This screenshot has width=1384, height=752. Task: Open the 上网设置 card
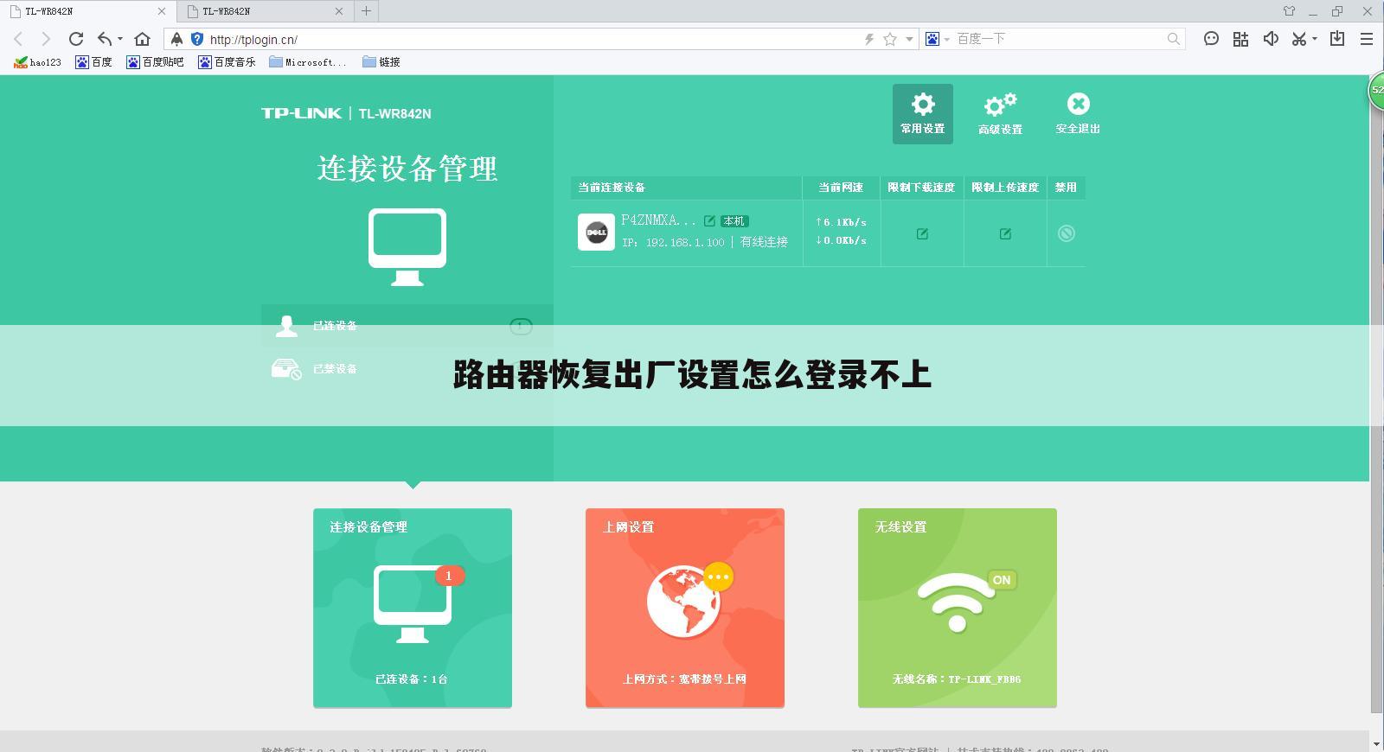click(685, 608)
